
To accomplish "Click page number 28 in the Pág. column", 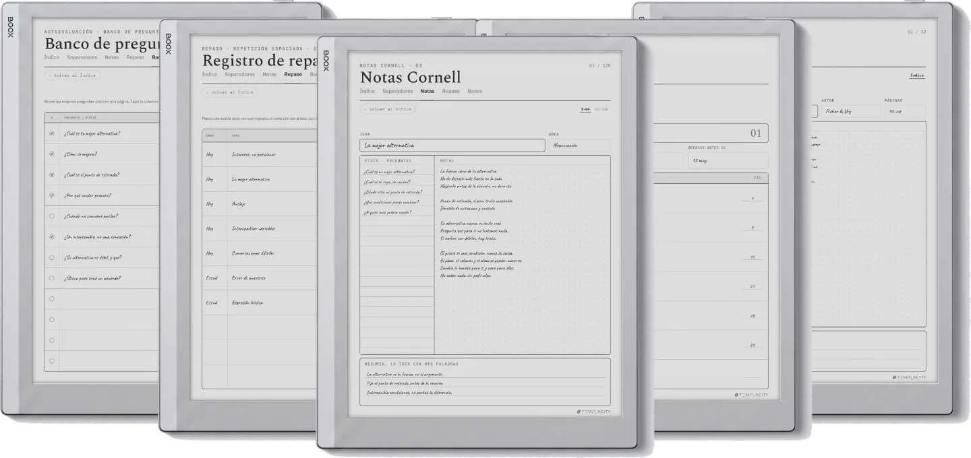I will pyautogui.click(x=752, y=316).
